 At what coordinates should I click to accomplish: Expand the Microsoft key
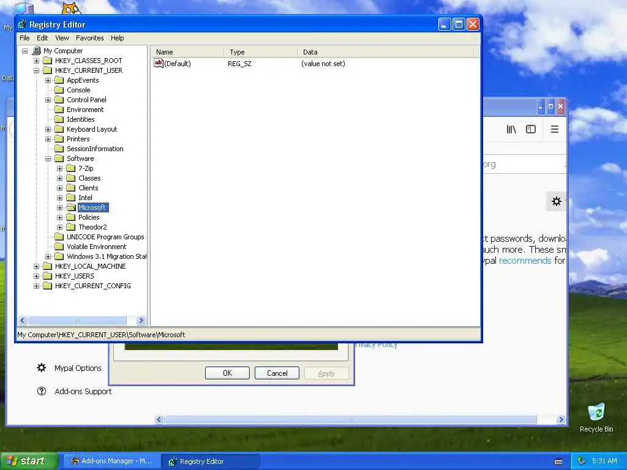pyautogui.click(x=59, y=207)
